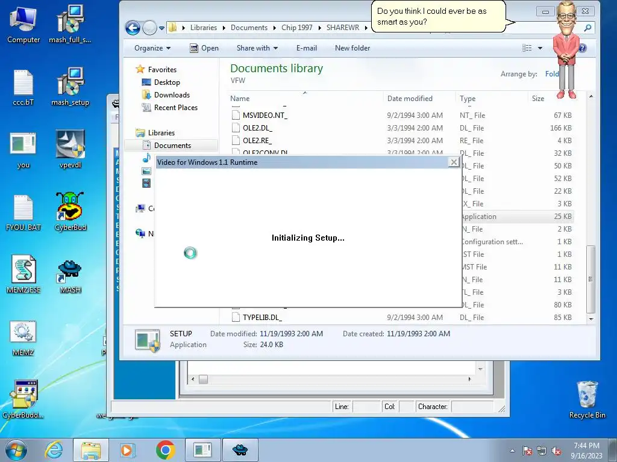Sort by the Name column header
This screenshot has height=462, width=617.
305,99
